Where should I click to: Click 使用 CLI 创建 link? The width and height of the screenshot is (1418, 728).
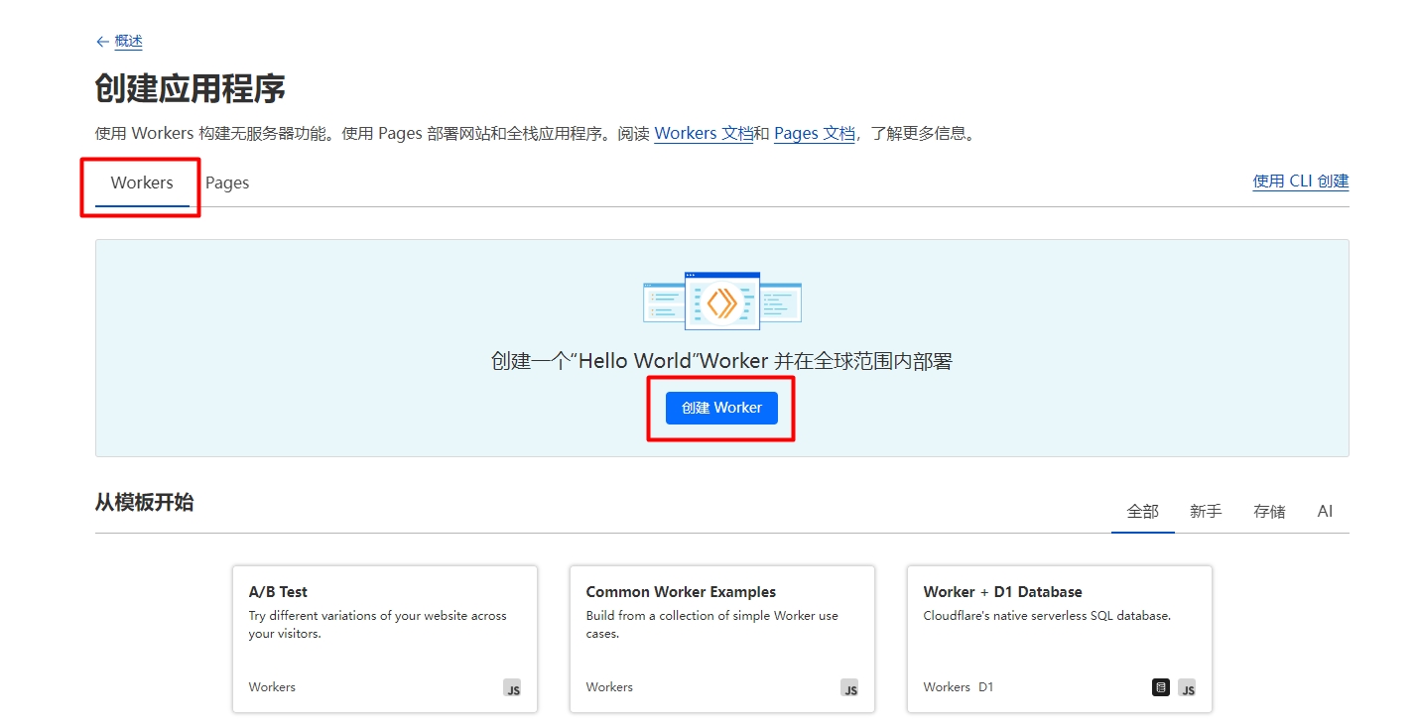(1301, 182)
